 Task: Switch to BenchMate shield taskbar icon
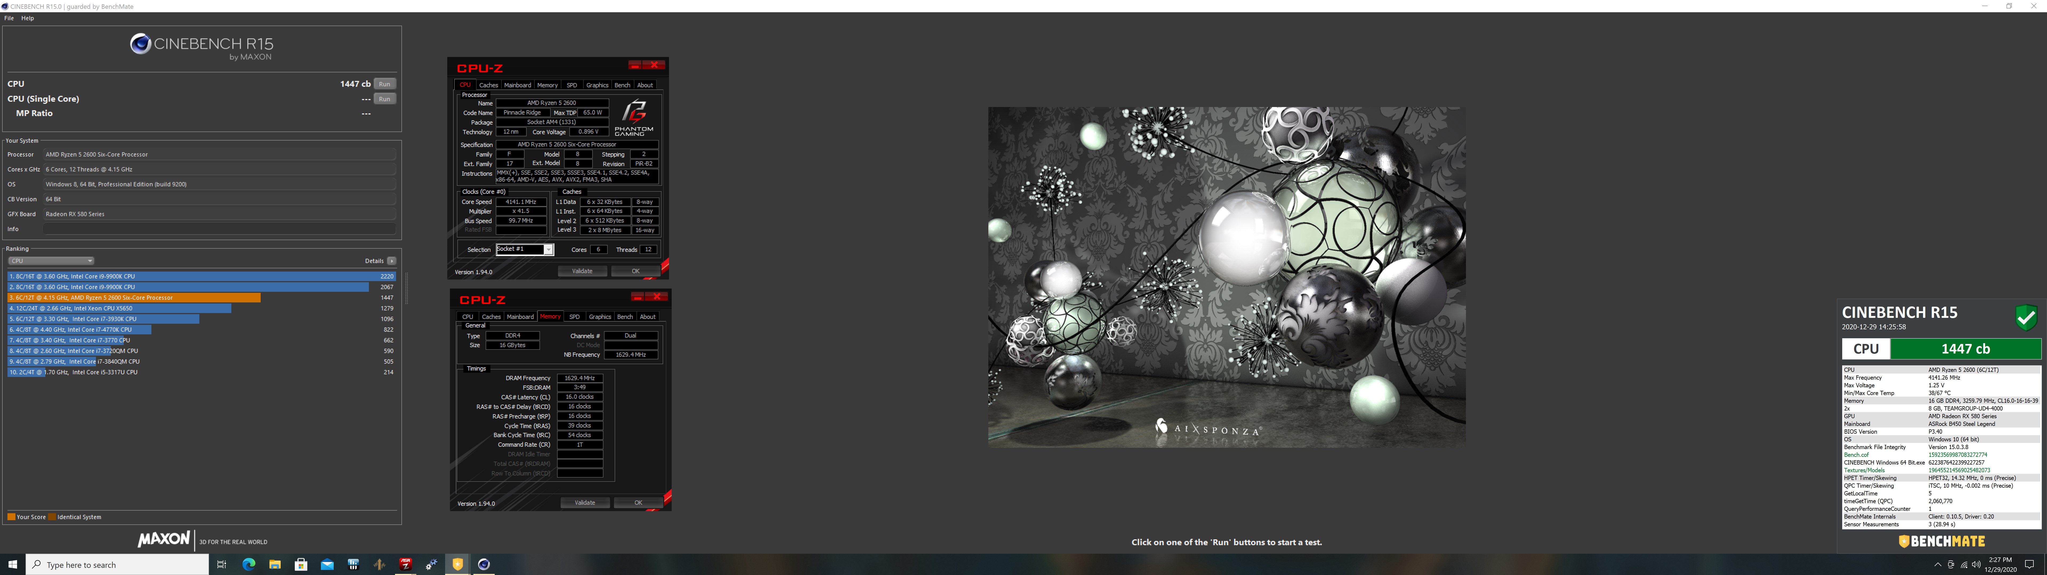tap(458, 565)
